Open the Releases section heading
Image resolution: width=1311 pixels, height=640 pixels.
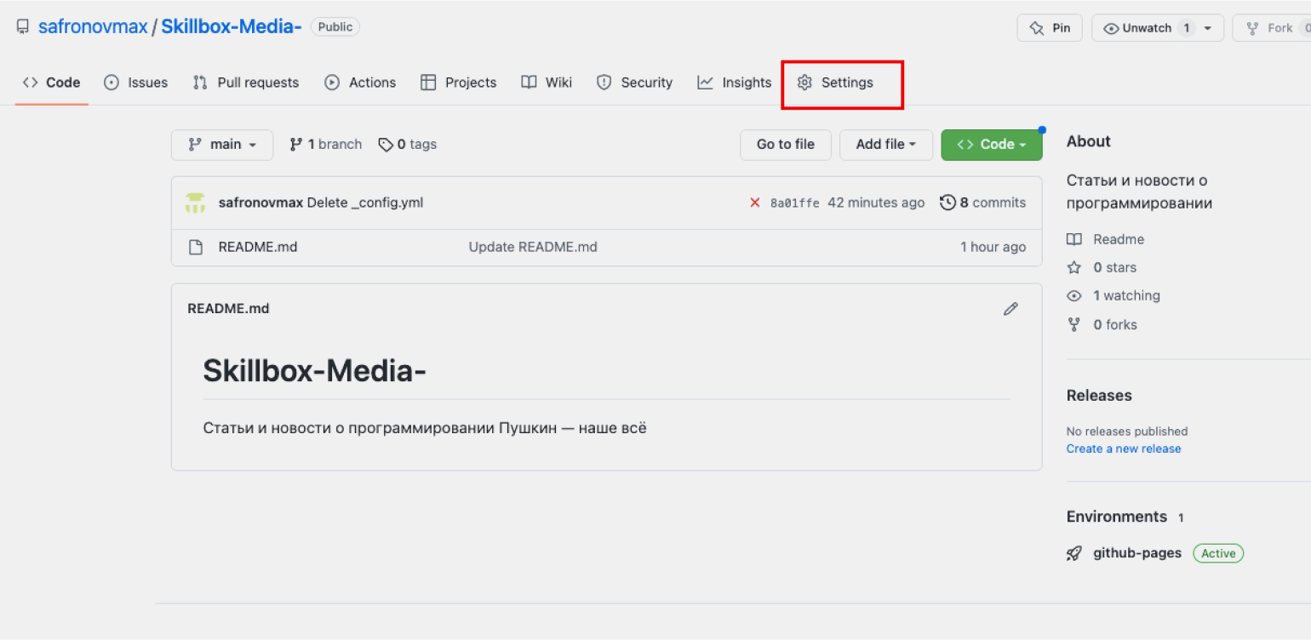(x=1099, y=396)
